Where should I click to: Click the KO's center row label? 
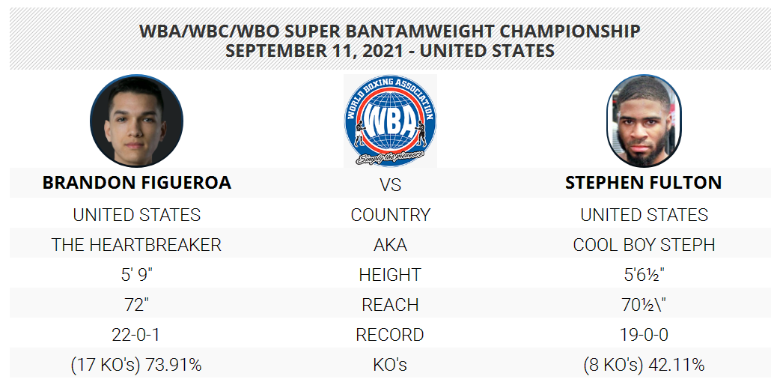point(390,364)
